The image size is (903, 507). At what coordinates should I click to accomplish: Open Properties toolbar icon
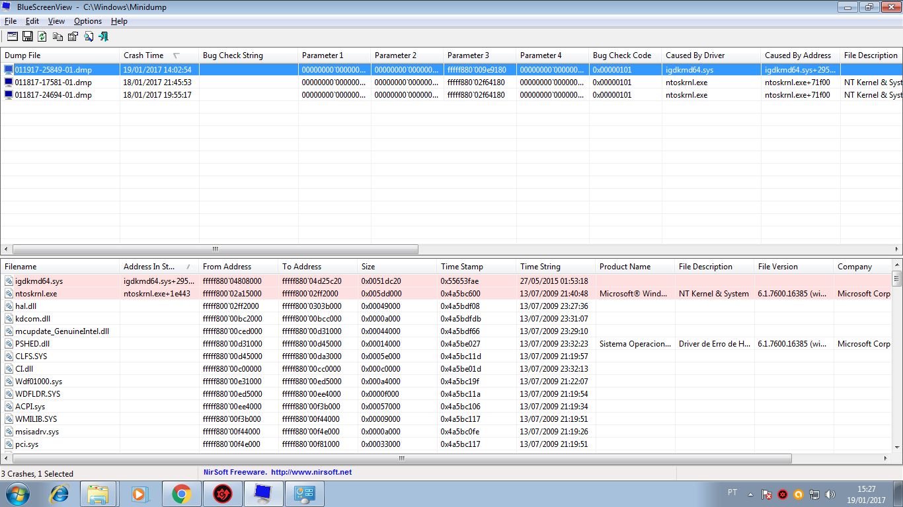point(73,36)
